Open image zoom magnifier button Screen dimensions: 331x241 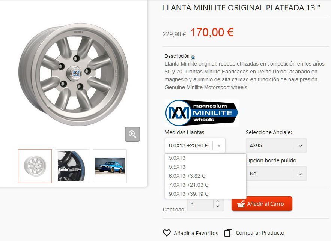[132, 134]
